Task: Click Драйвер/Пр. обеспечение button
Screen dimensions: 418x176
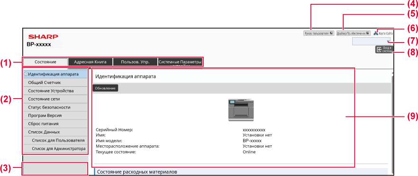Action: tap(353, 34)
